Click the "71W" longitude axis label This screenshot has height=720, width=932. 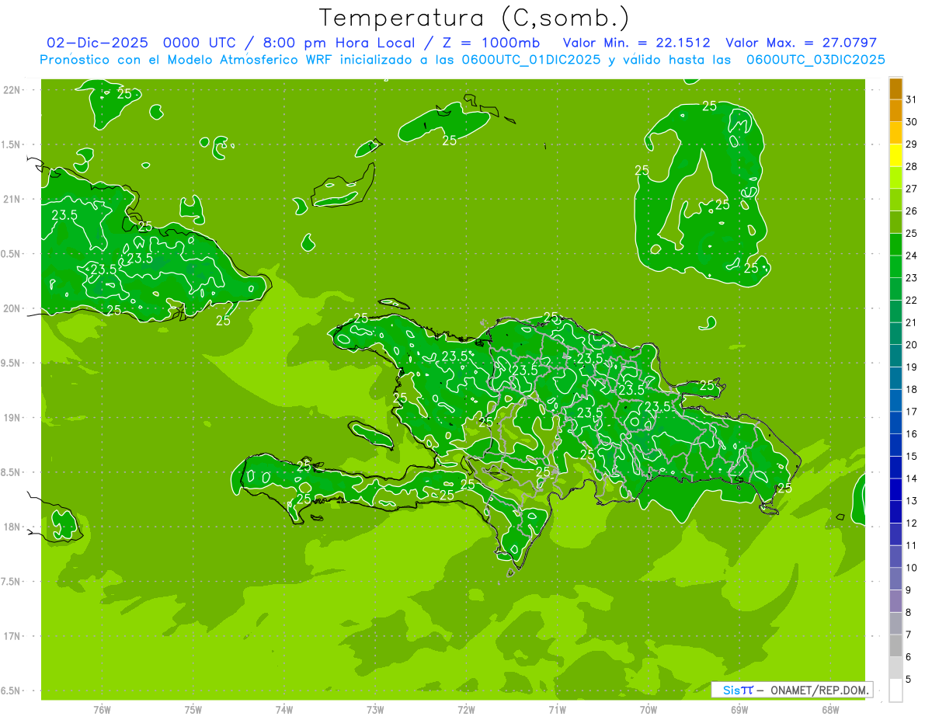pyautogui.click(x=557, y=710)
